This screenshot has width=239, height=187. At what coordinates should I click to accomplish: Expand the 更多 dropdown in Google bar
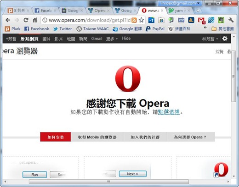(x=112, y=39)
